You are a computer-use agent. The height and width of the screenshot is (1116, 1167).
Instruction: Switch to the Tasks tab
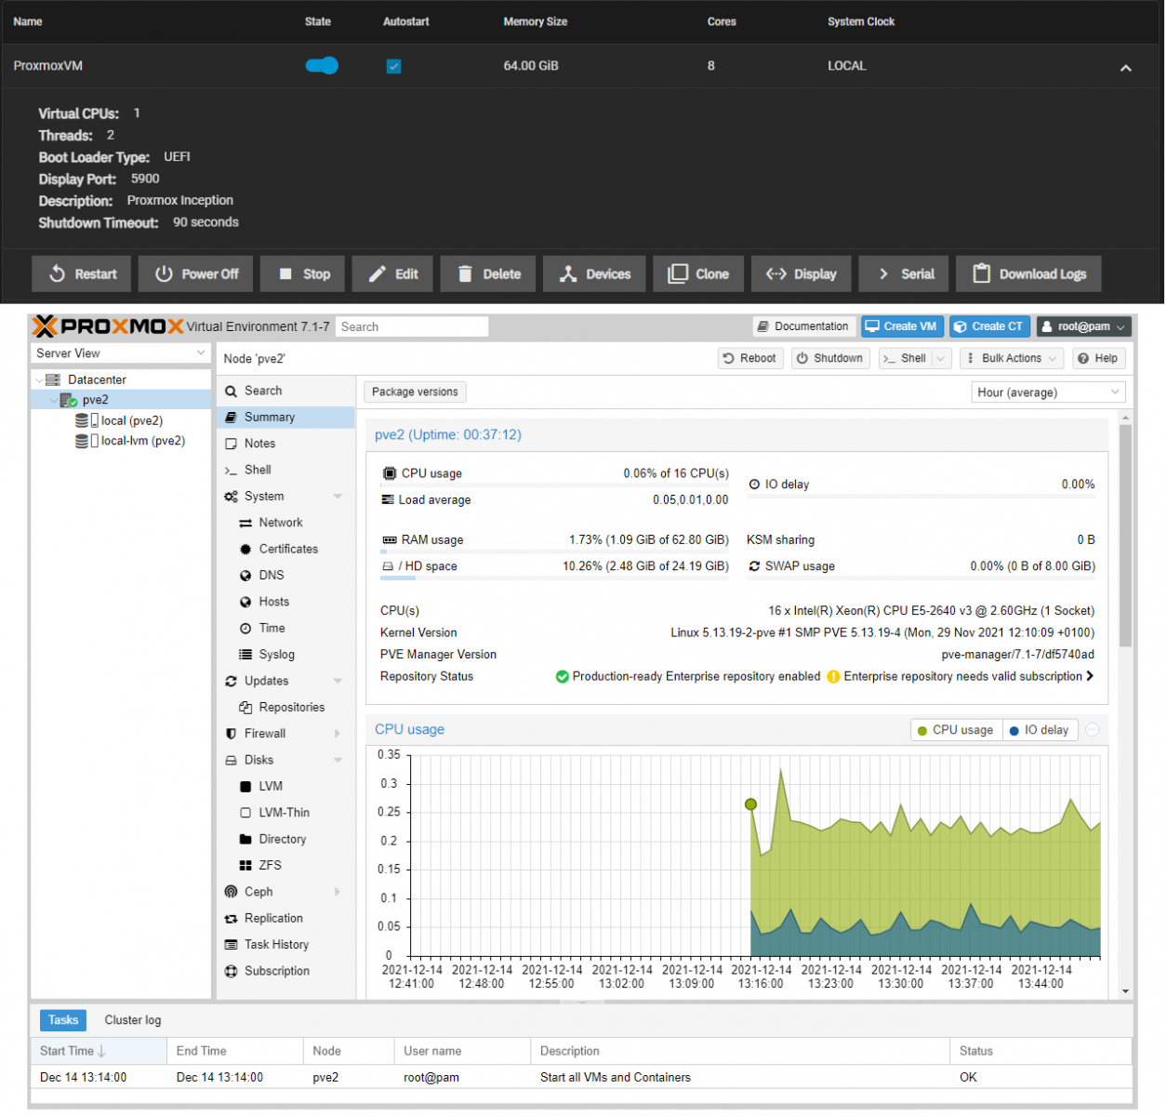[x=63, y=1021]
